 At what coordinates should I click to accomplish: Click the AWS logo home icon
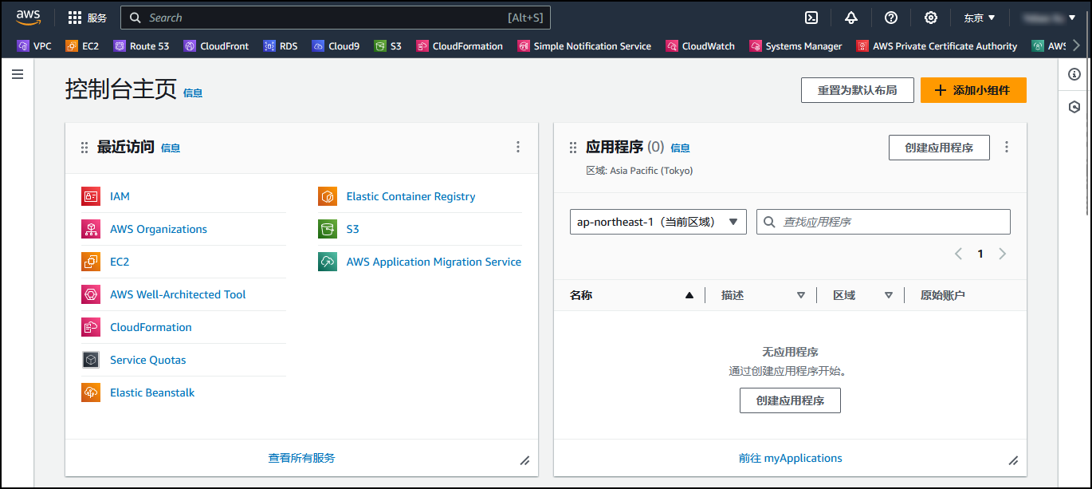pyautogui.click(x=28, y=18)
